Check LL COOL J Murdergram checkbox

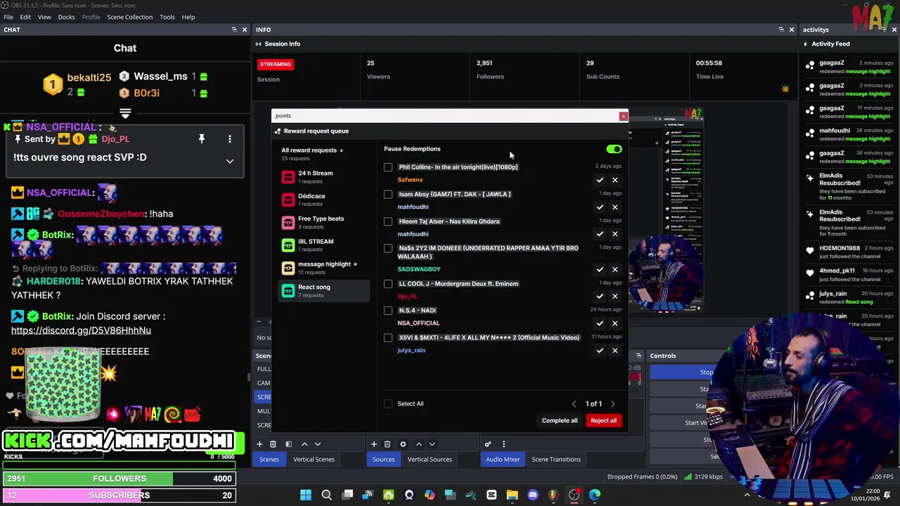pos(388,284)
